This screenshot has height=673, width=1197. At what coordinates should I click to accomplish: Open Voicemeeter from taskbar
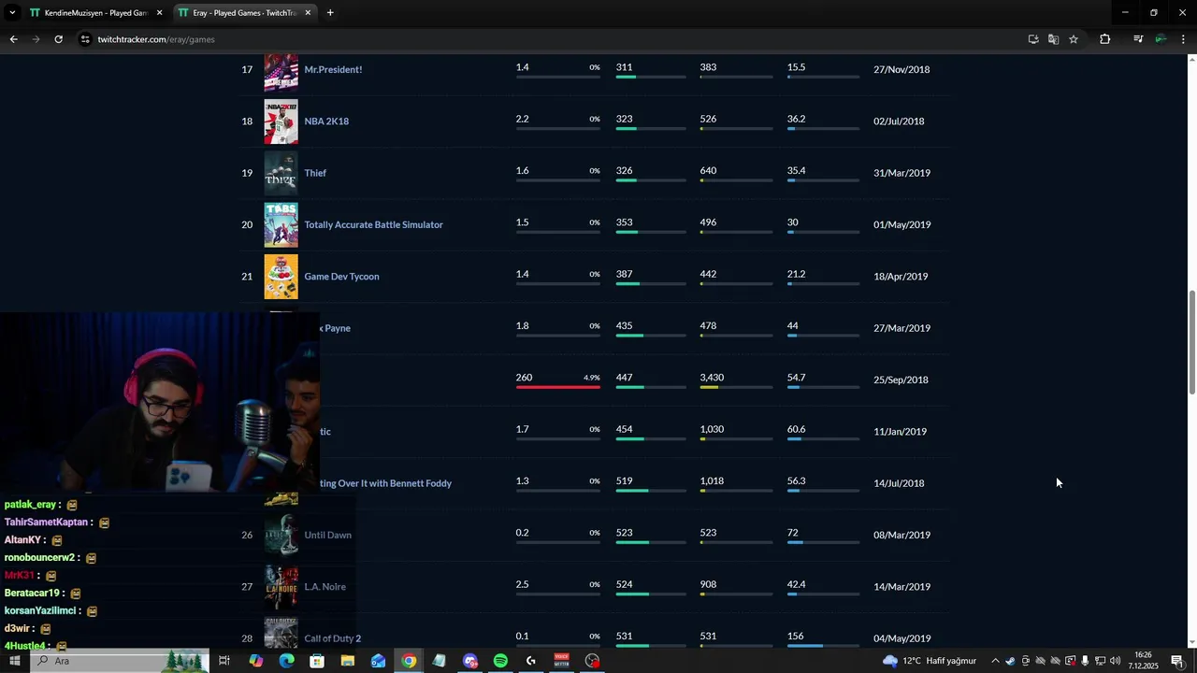coord(561,661)
